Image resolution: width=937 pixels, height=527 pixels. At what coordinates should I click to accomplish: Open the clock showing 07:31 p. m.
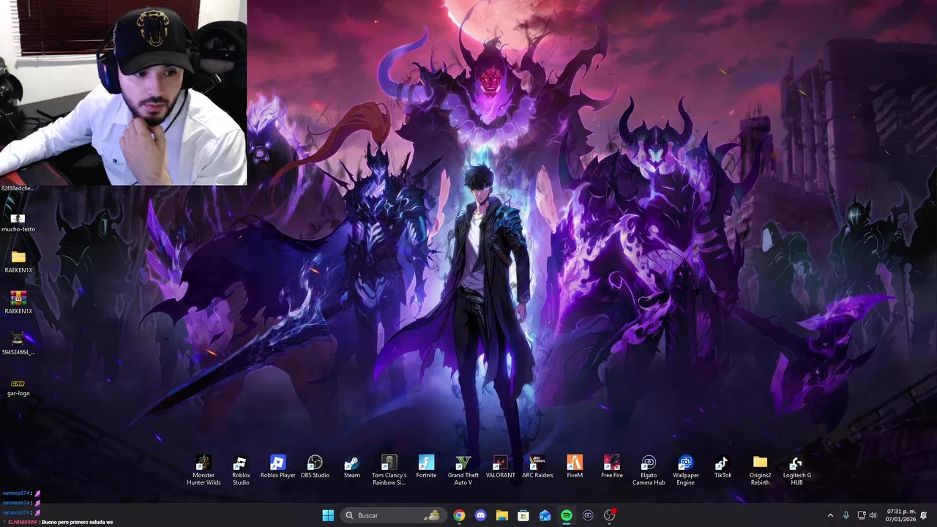[901, 515]
